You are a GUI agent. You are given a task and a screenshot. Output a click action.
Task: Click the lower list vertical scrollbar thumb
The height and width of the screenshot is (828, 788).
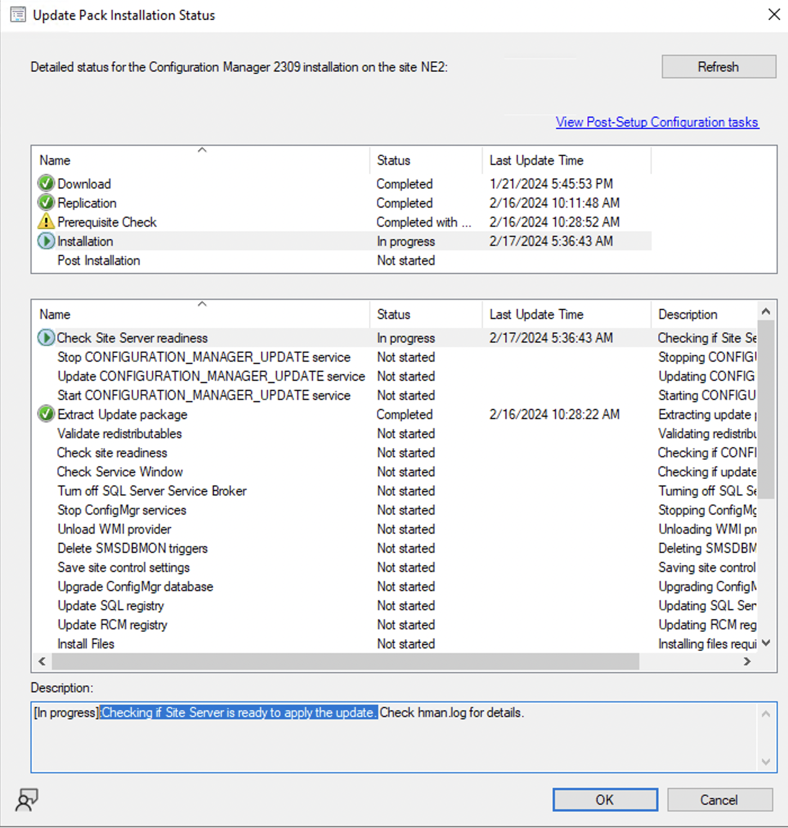(x=765, y=409)
